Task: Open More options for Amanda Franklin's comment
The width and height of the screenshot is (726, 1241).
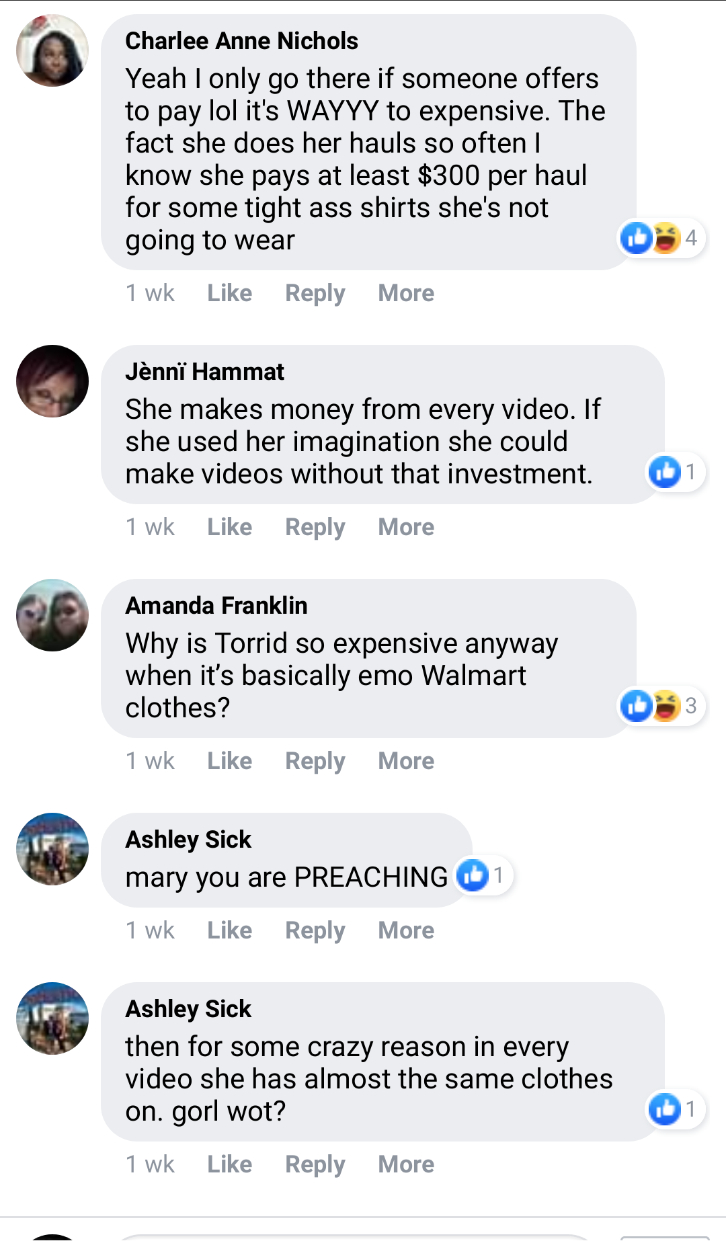Action: (x=406, y=761)
